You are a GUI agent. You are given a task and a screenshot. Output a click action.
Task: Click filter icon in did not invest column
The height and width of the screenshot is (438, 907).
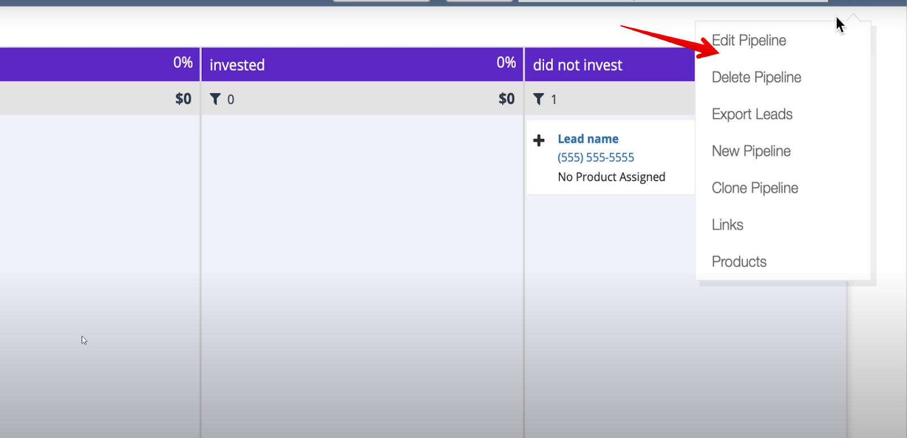539,99
